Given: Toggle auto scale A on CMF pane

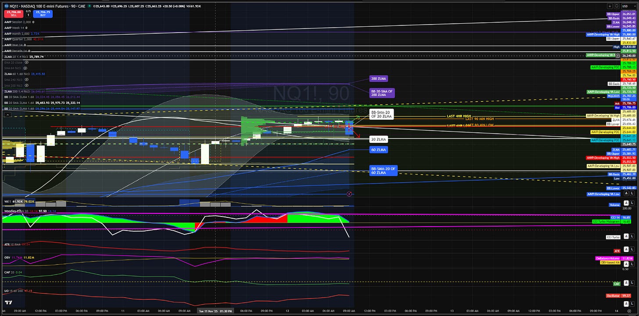Looking at the screenshot, I should pos(626,284).
